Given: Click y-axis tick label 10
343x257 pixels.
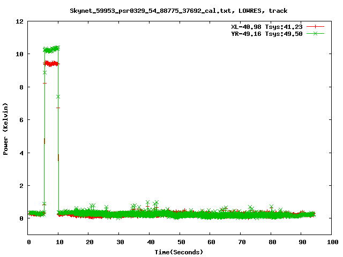Looking at the screenshot, I should tap(19, 54).
